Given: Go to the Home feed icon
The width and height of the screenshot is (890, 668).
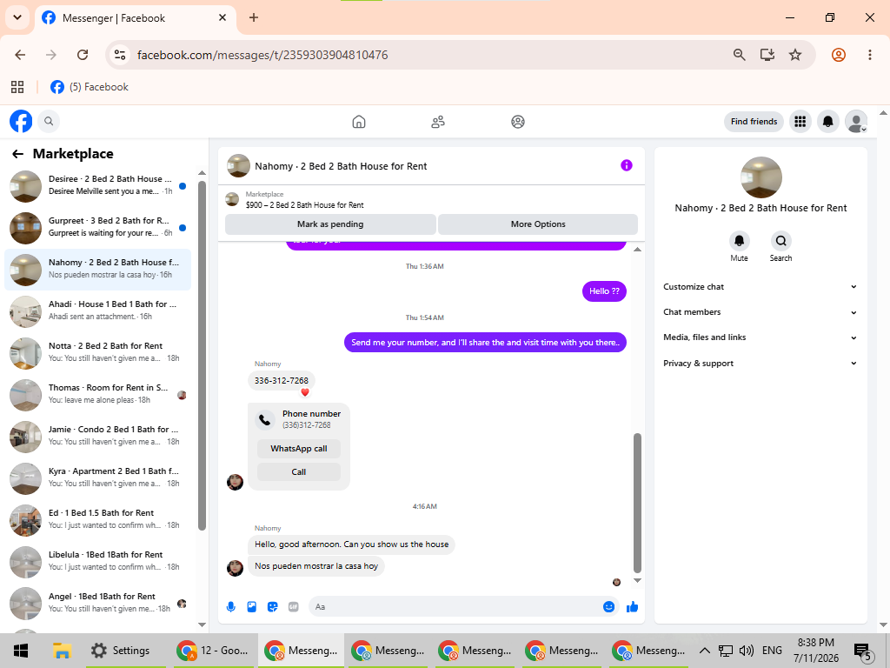Looking at the screenshot, I should [x=359, y=122].
